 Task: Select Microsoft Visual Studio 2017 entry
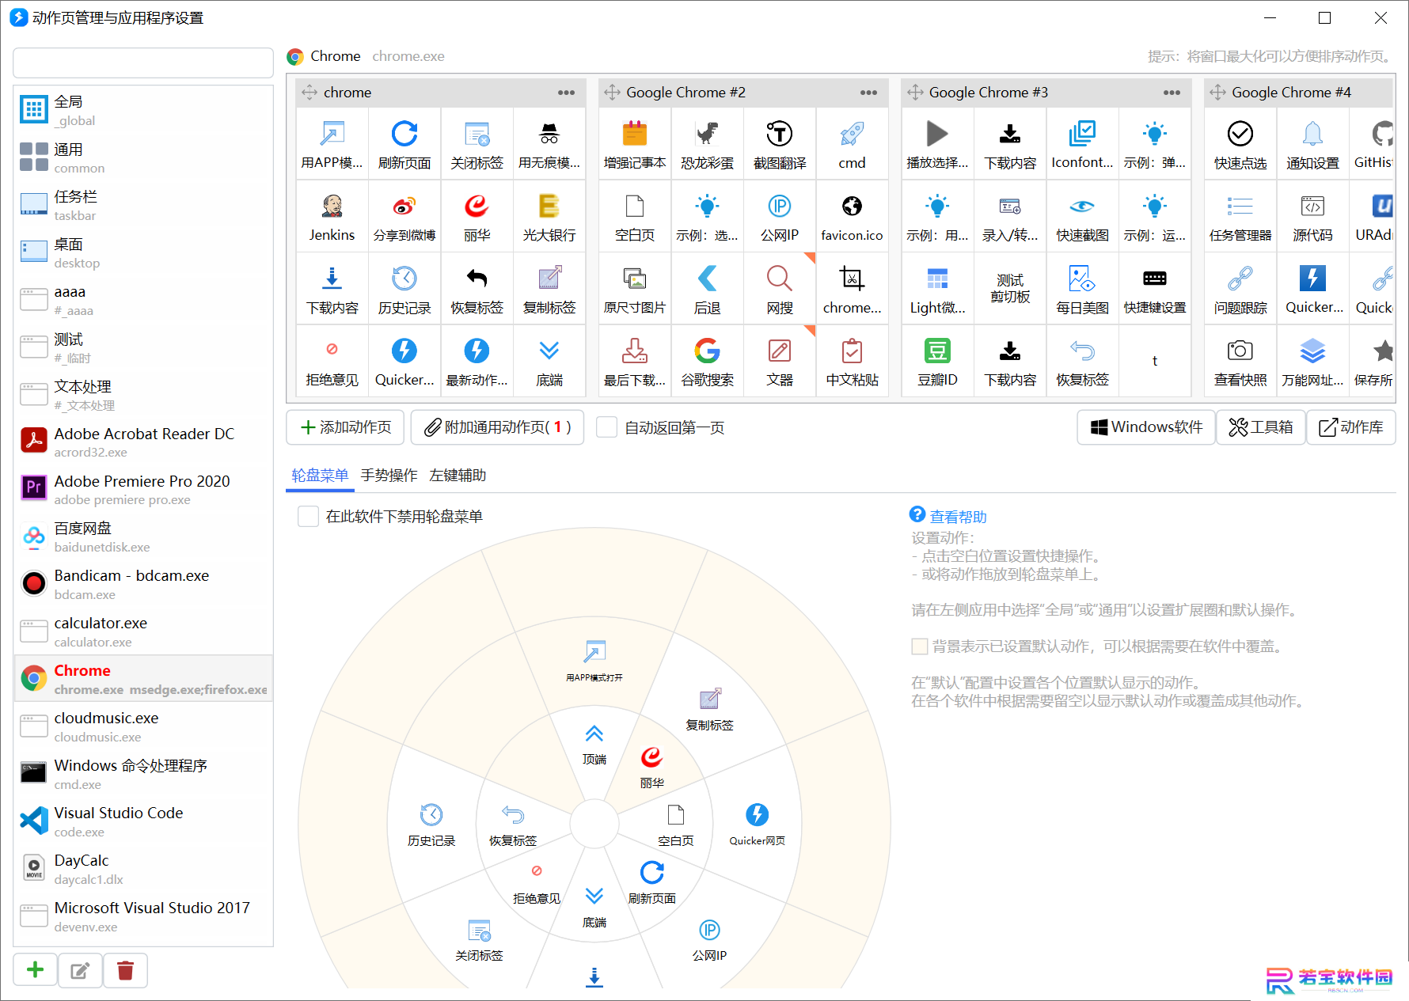(143, 916)
